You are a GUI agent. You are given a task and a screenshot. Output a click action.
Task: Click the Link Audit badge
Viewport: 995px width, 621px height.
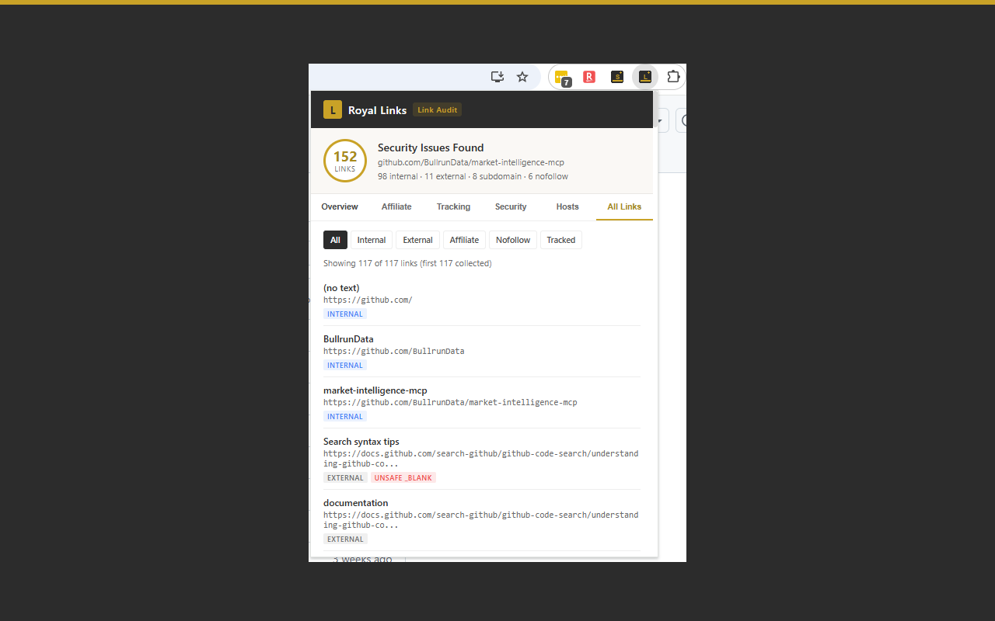[x=437, y=109]
